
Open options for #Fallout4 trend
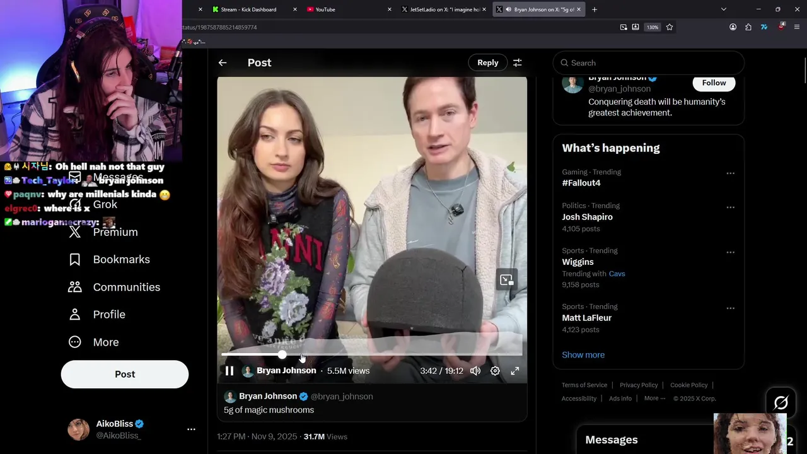coord(730,173)
